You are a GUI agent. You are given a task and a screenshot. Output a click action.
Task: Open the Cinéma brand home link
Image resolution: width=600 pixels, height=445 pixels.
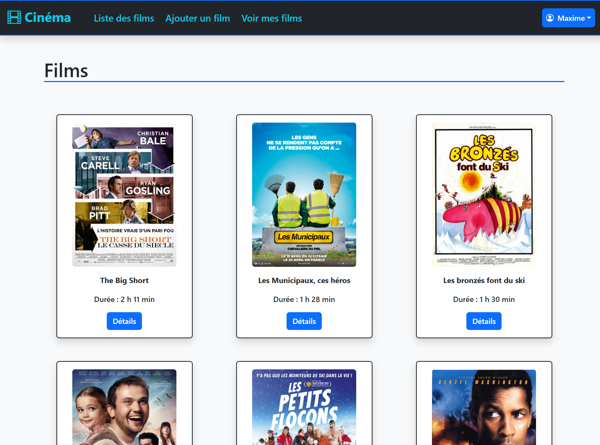[39, 17]
